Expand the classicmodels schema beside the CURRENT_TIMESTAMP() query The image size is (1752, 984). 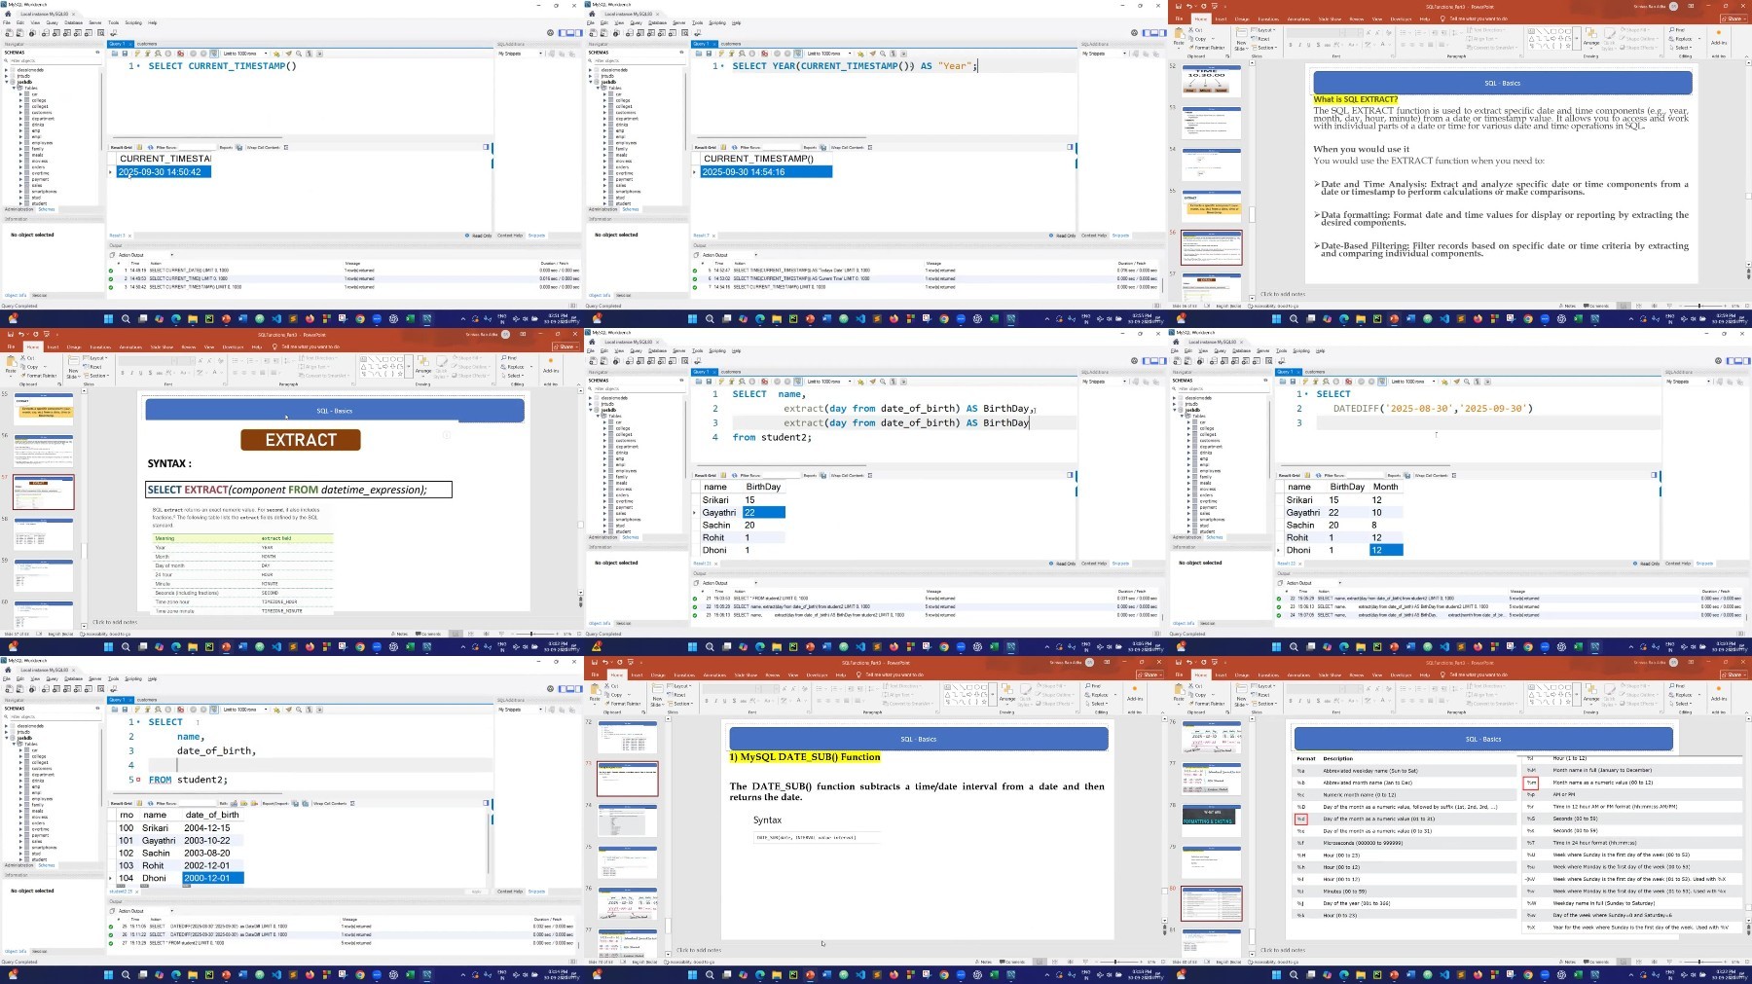click(x=7, y=70)
